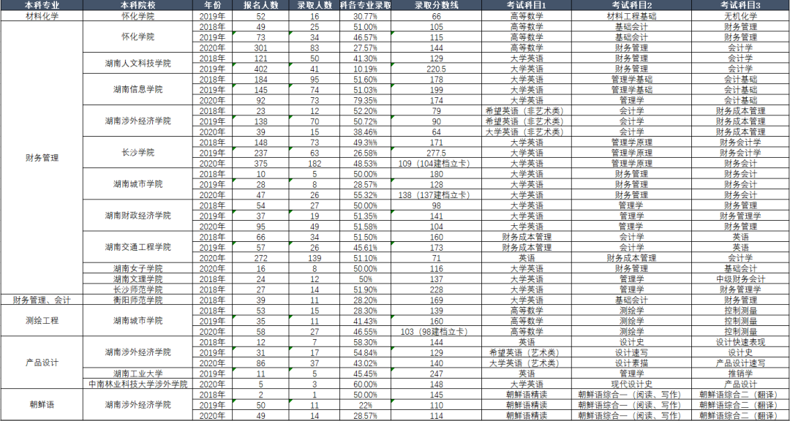
Task: Click the merged 财务管理 major cell
Action: [42, 157]
